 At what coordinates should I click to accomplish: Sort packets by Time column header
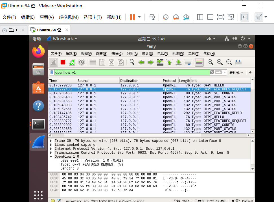63,81
